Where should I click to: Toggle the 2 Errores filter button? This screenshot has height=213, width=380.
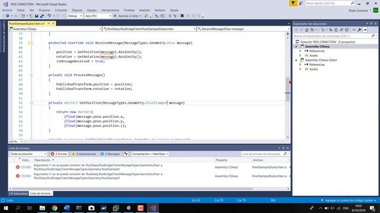pos(59,154)
